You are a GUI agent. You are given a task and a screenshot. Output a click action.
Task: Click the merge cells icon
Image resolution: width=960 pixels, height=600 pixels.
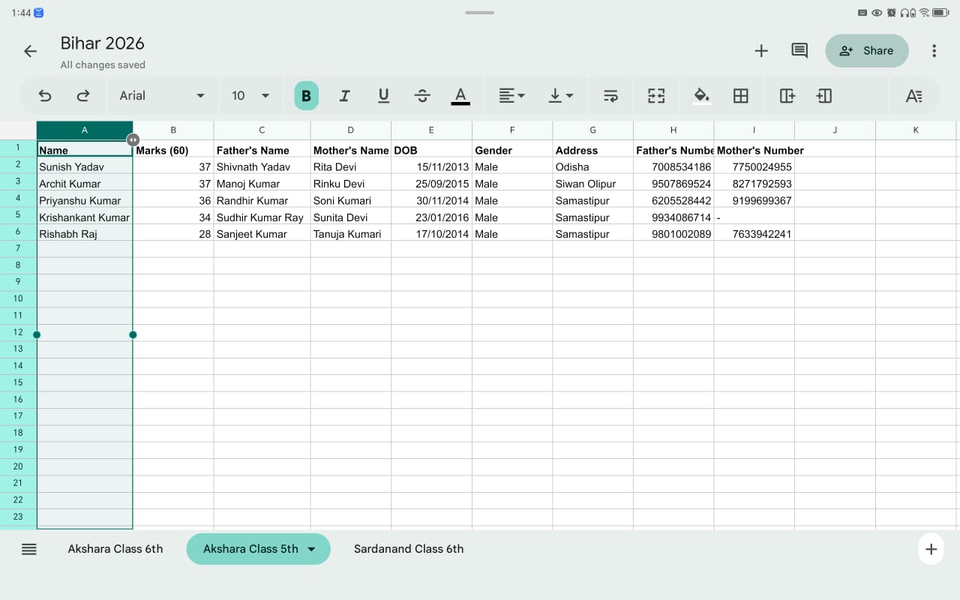(x=656, y=95)
